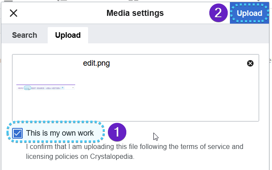272x170 pixels.
Task: Click 'Edit source' in the preview thumbnail
Action: pos(38,88)
